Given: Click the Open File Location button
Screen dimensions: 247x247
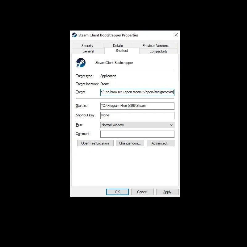Looking at the screenshot, I should click(95, 143).
